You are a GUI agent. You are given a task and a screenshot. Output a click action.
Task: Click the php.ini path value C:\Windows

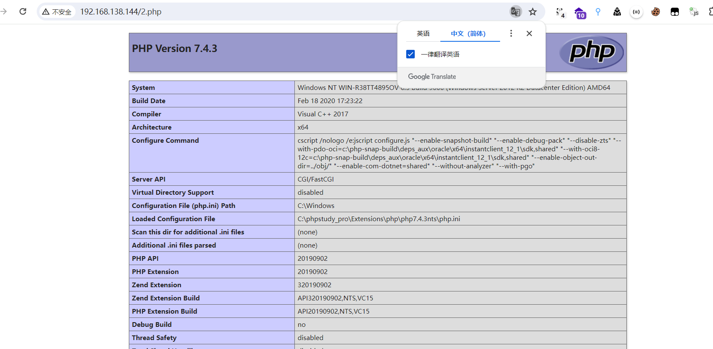[x=316, y=206]
